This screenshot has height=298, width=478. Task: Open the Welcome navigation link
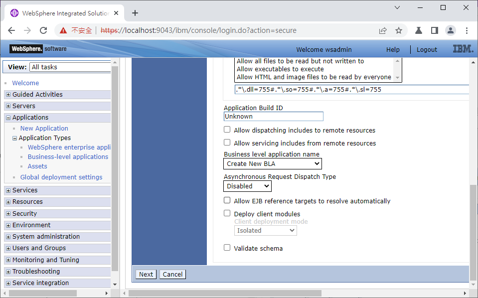click(x=25, y=83)
